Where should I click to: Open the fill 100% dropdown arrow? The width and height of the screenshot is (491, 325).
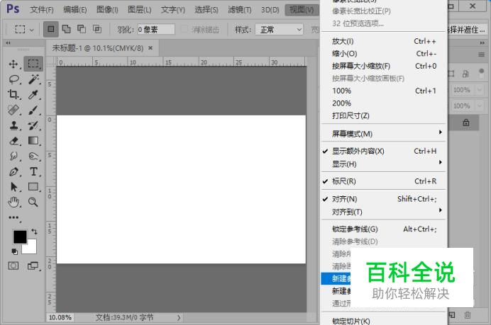(480, 106)
